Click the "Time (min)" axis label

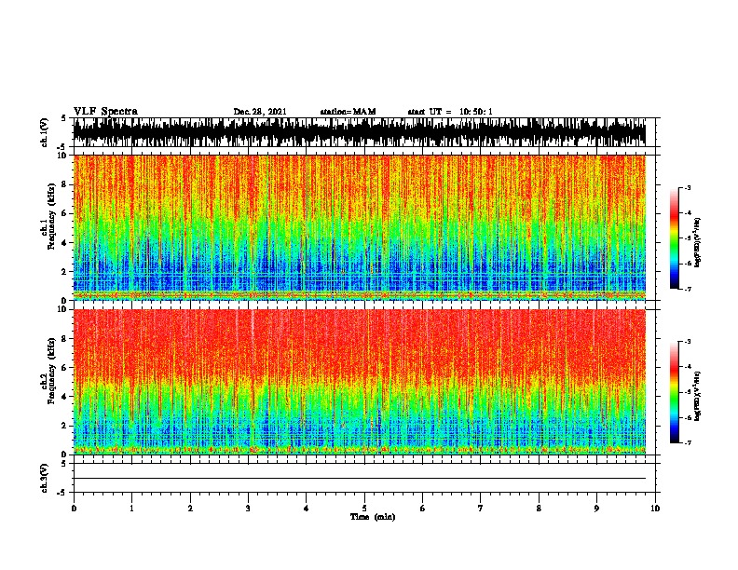click(373, 517)
